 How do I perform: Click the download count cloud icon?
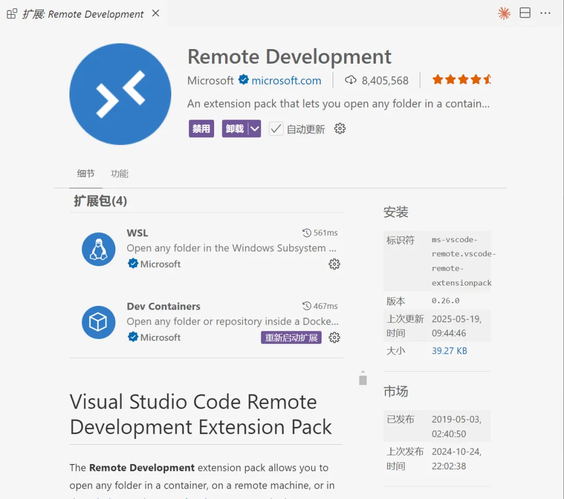350,80
